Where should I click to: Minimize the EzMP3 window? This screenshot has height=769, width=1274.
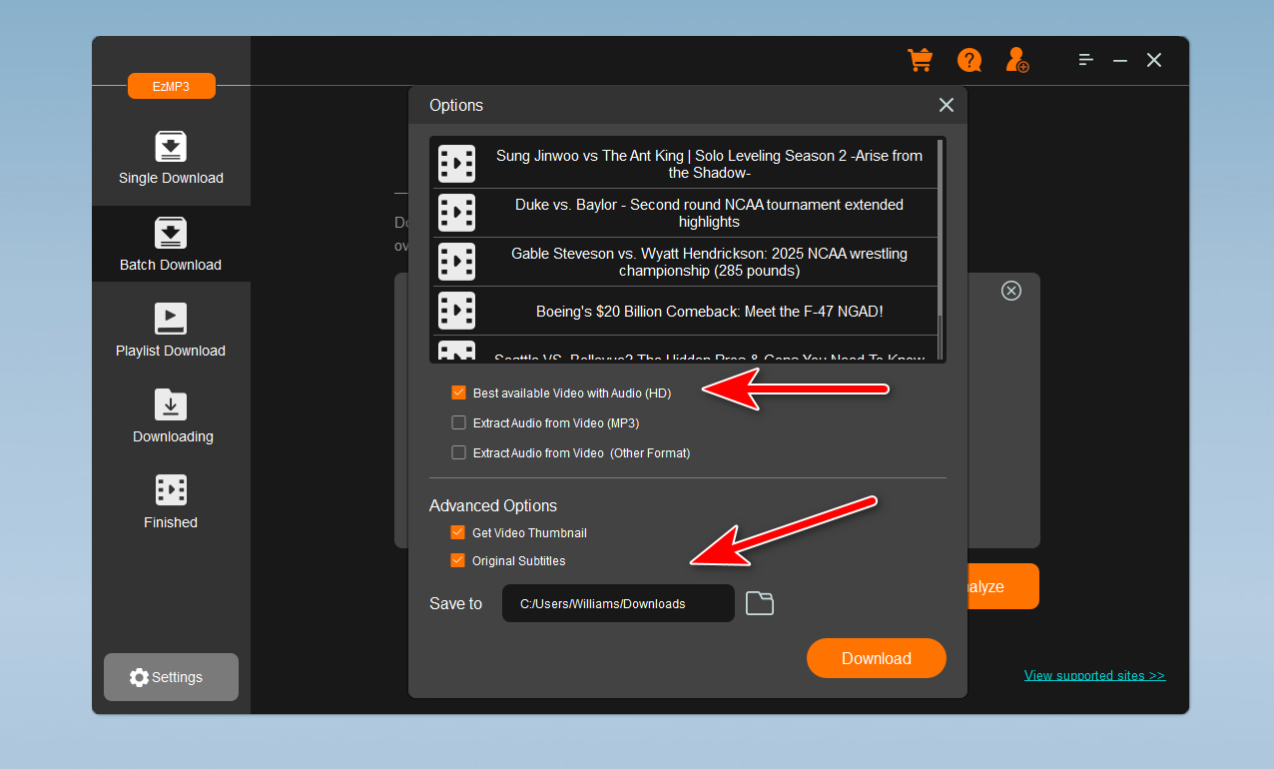[1120, 60]
